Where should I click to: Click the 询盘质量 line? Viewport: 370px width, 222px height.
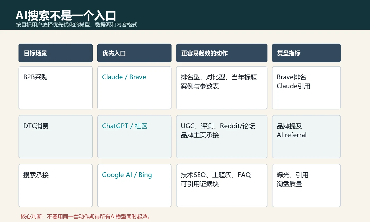tap(289, 184)
